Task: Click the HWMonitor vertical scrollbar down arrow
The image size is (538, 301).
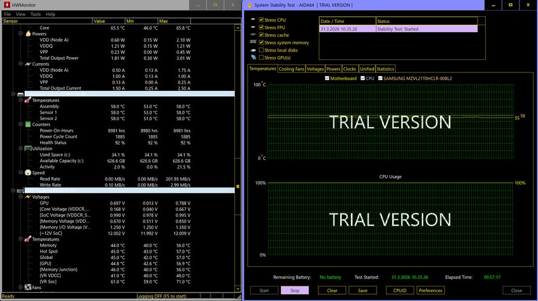Action: (238, 290)
